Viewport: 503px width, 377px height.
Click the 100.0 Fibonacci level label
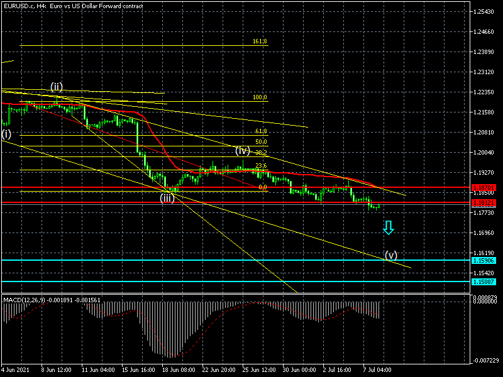click(260, 97)
